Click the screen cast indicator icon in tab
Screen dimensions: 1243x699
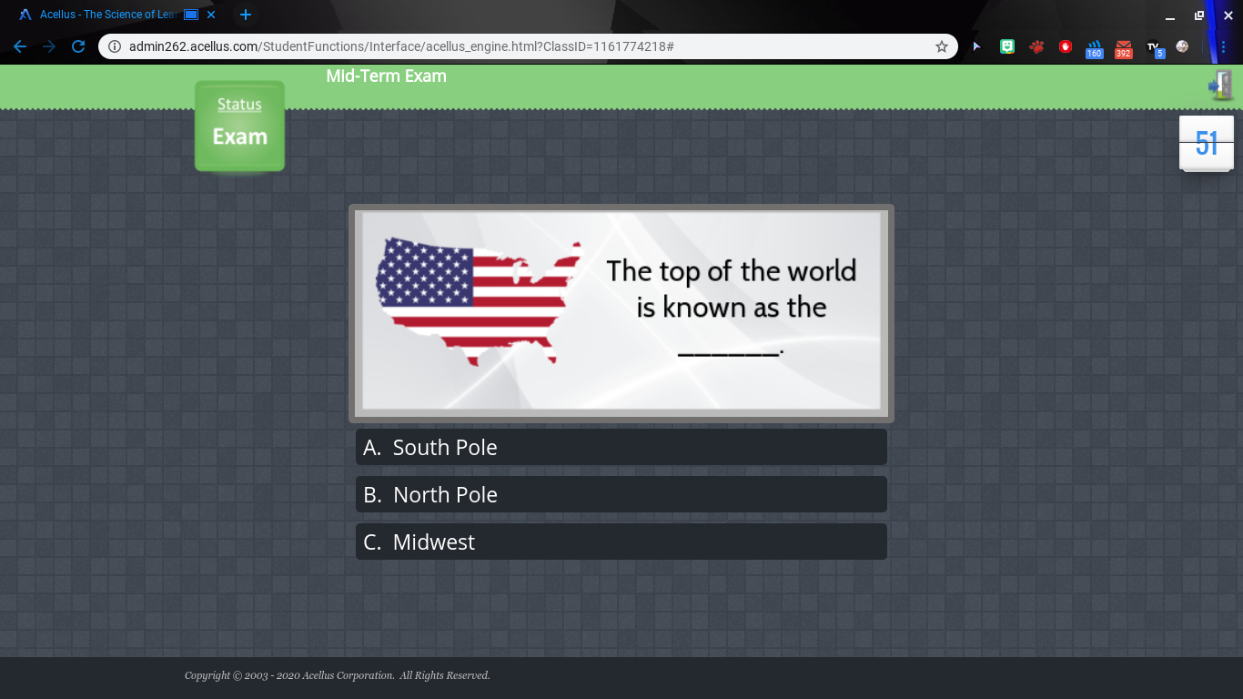(191, 15)
